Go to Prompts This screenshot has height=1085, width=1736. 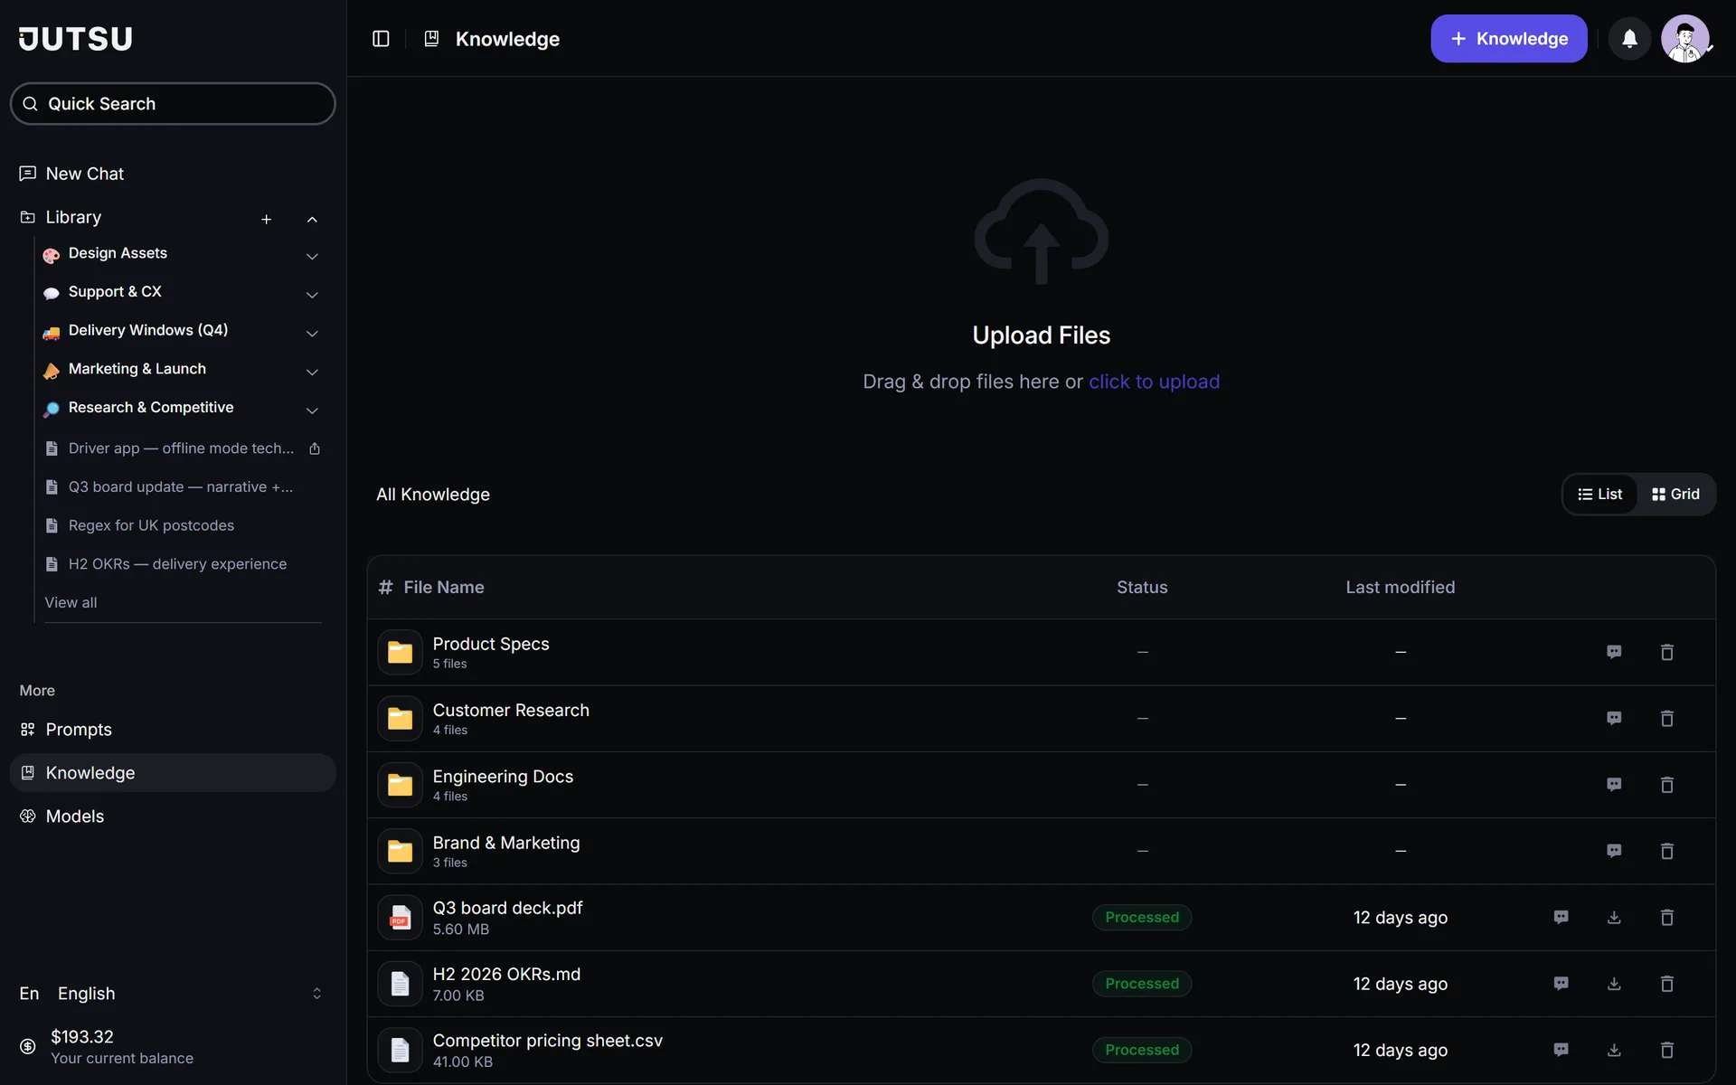click(x=172, y=730)
